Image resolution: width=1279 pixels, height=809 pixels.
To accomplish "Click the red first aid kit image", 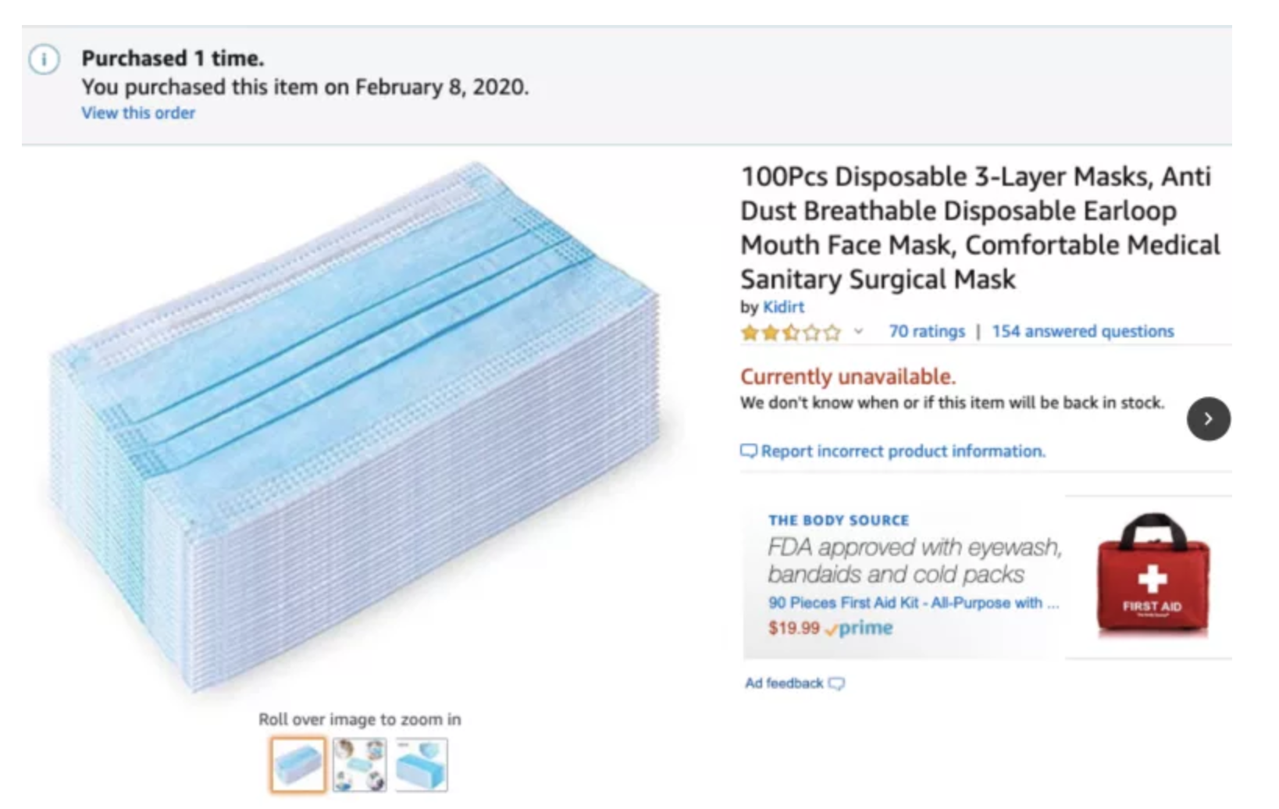I will tap(1152, 576).
